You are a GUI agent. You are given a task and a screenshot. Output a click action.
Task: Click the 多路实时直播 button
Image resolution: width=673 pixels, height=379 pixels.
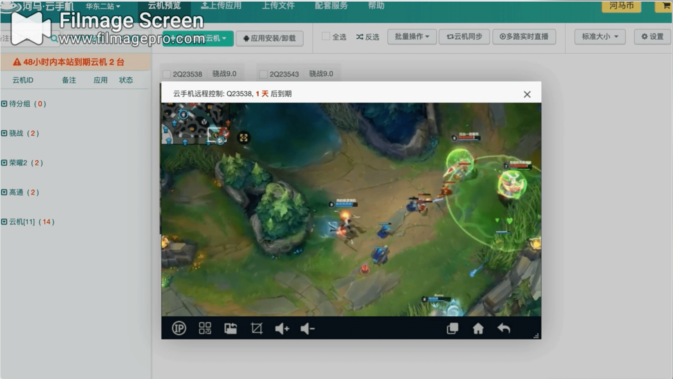coord(524,37)
